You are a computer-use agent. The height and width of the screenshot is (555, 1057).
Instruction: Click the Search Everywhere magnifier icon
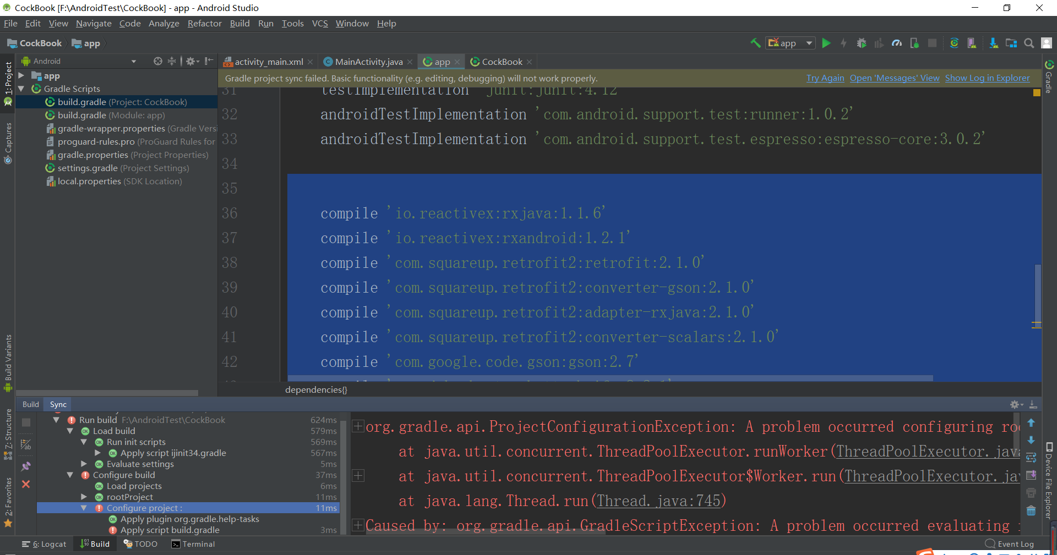[x=1028, y=43]
